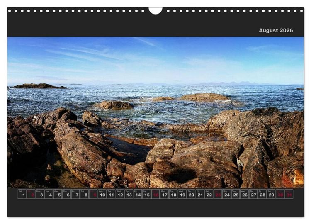Click day 14 cell
This screenshot has height=224, width=311.
coord(138,194)
